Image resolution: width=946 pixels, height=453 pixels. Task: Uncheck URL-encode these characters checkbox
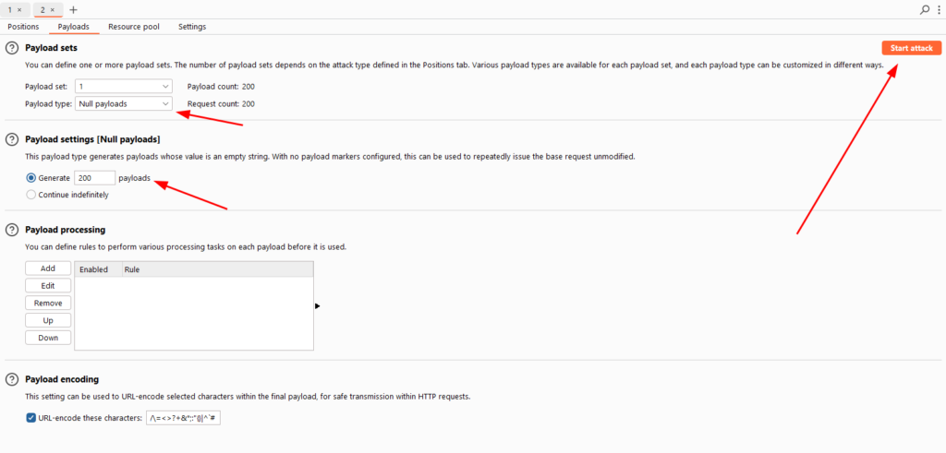click(30, 417)
